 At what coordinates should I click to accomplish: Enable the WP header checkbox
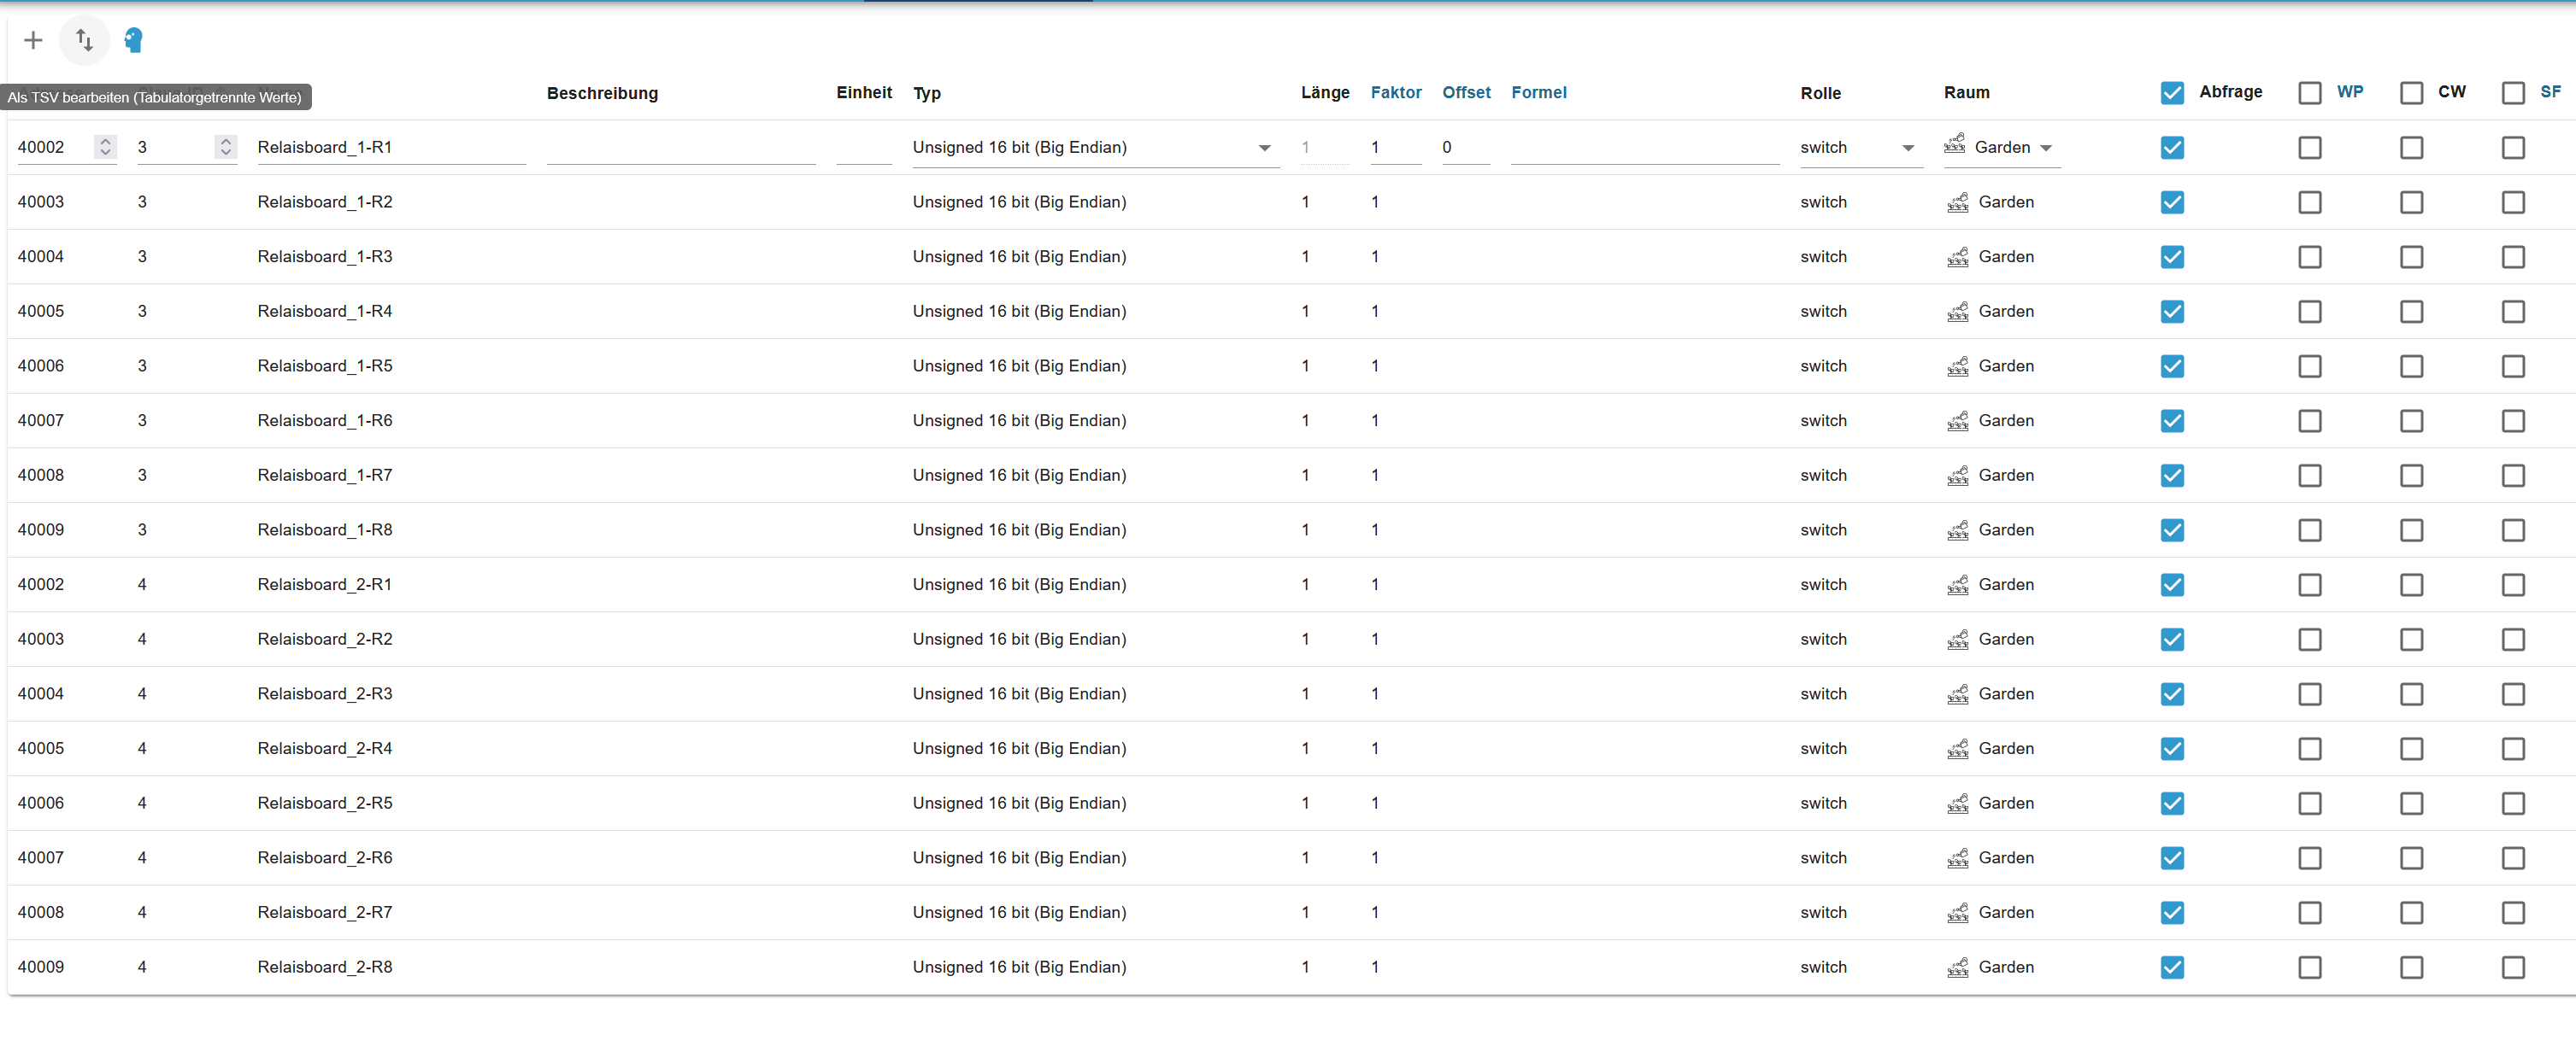2309,93
